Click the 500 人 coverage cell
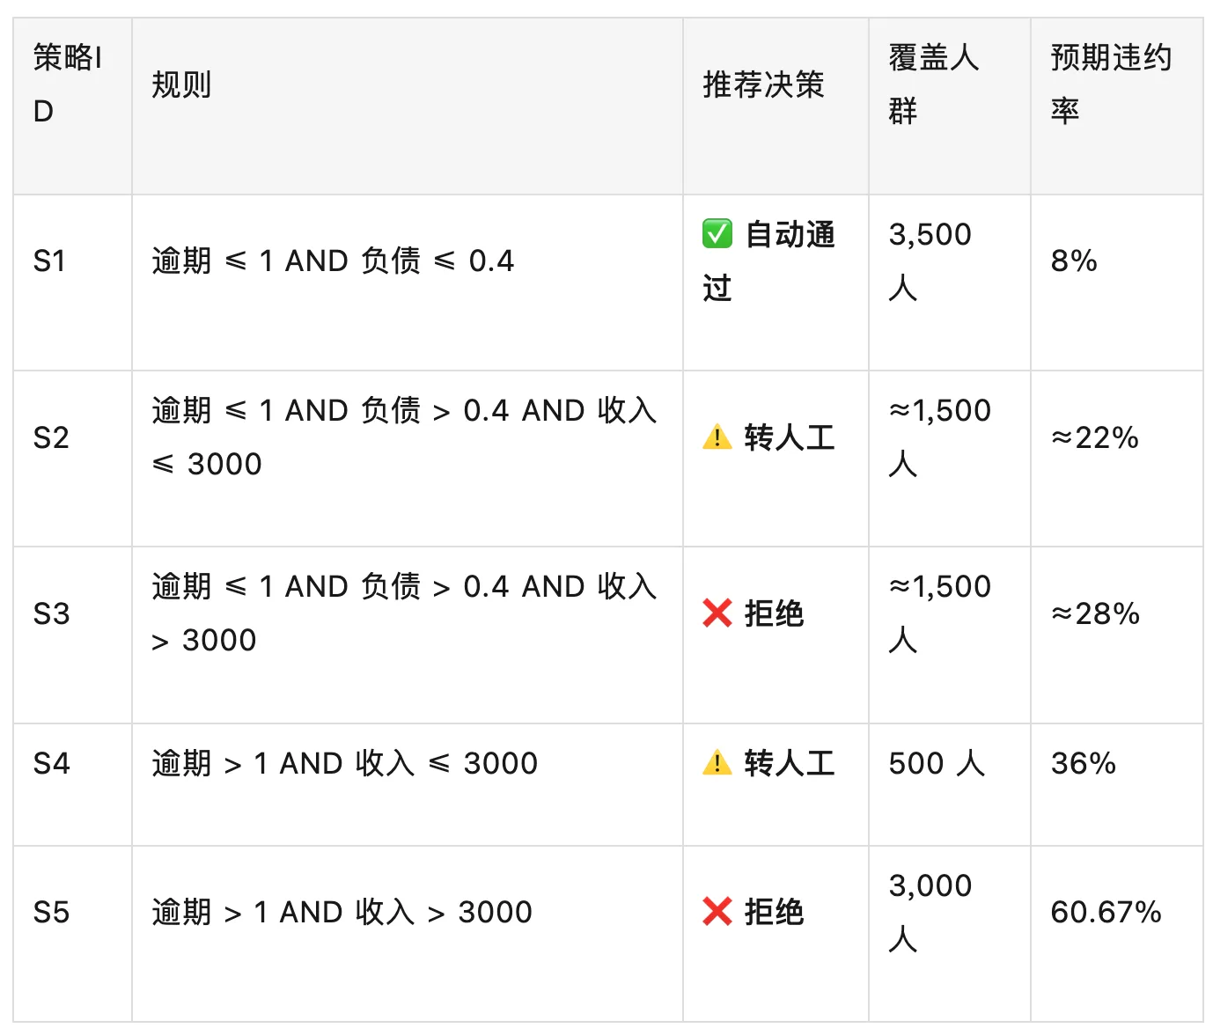Screen dimensions: 1213x1028 [950, 784]
